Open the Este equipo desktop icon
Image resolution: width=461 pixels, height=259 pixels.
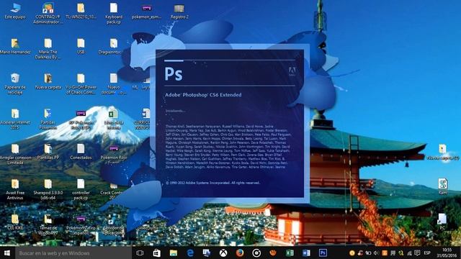[x=14, y=12]
